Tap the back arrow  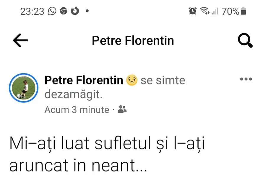(21, 41)
